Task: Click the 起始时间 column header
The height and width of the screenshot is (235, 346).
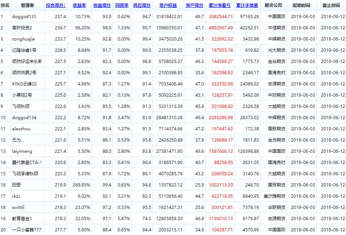Action: pos(301,5)
